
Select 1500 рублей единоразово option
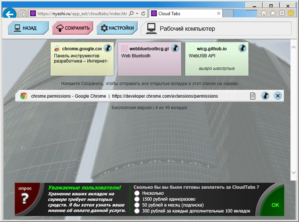137,199
